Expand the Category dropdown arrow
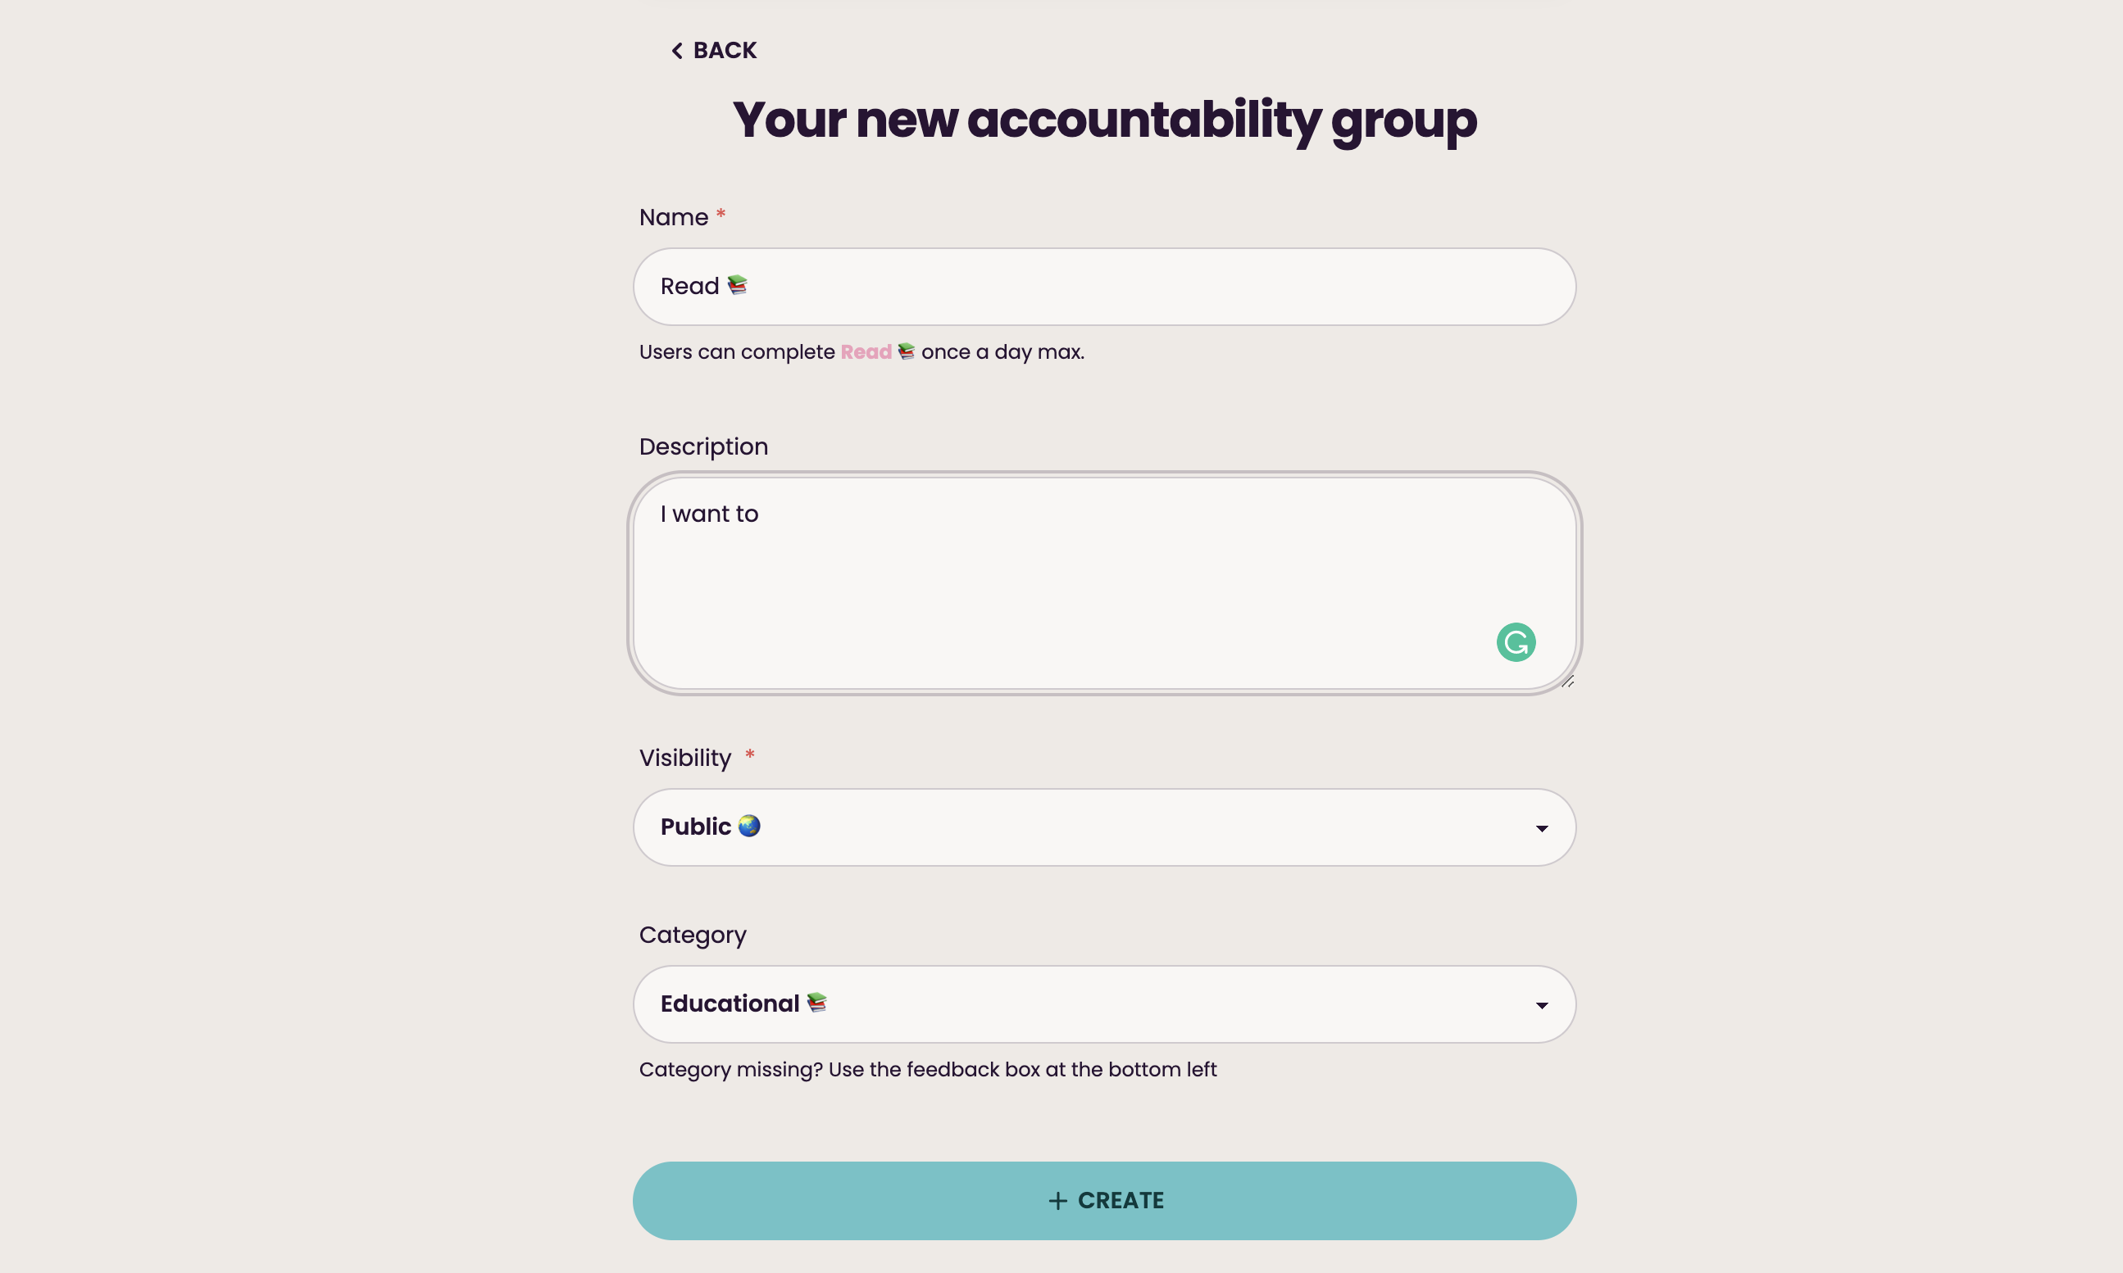 (1541, 1004)
